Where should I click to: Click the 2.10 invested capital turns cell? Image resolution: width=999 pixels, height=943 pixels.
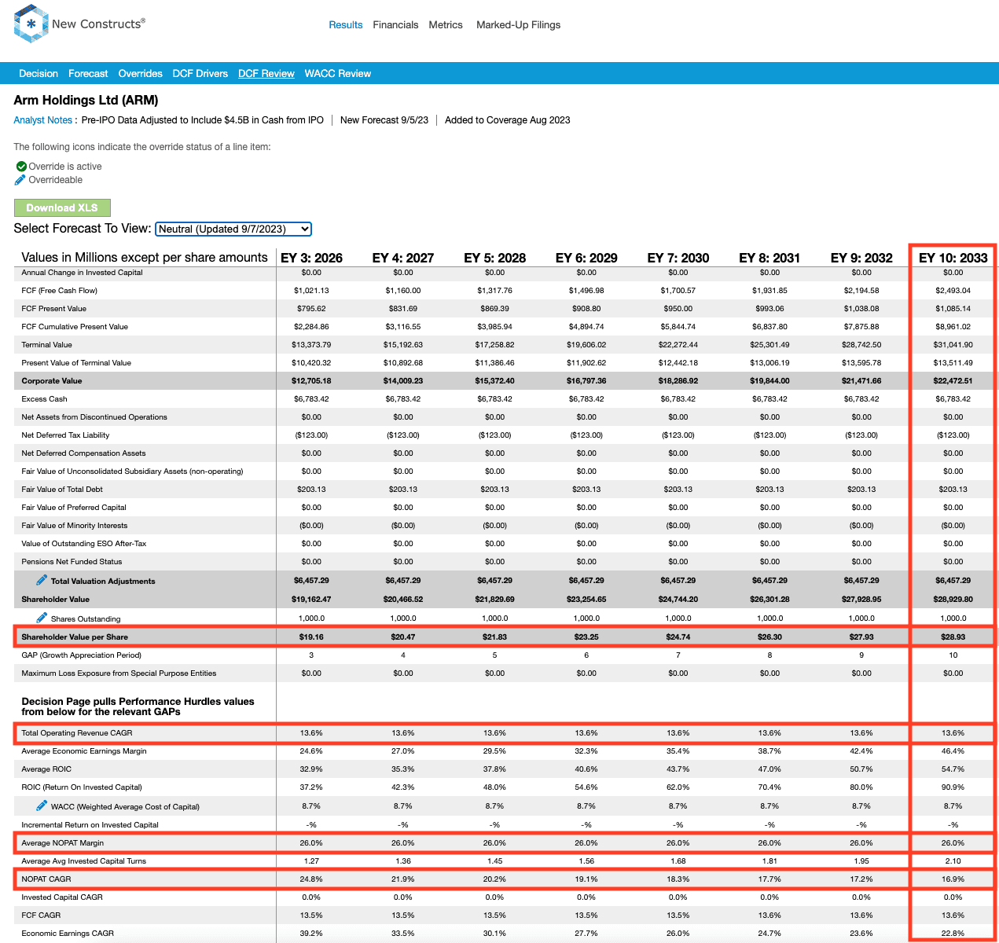pyautogui.click(x=953, y=861)
